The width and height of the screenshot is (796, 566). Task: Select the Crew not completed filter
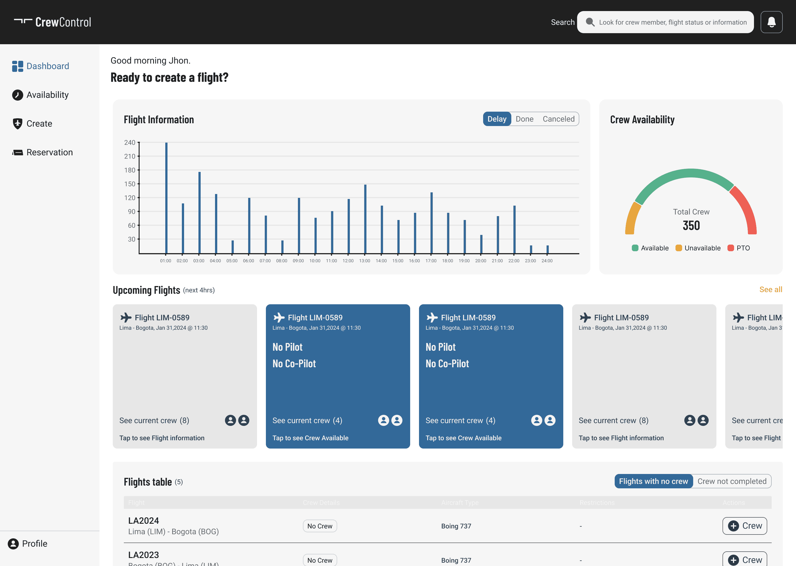[x=732, y=481]
